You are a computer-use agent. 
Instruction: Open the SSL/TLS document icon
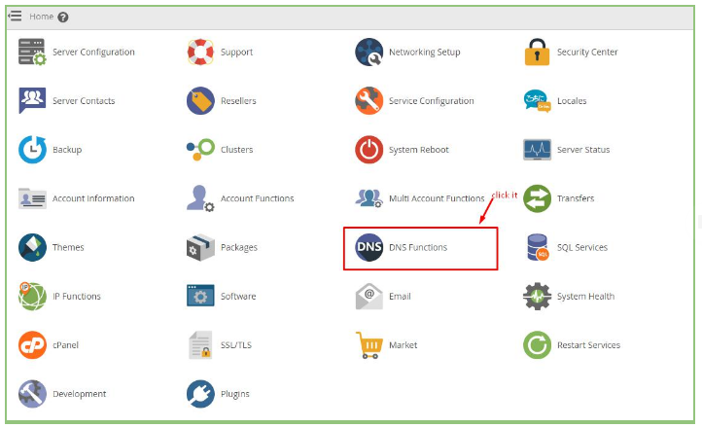pos(200,344)
